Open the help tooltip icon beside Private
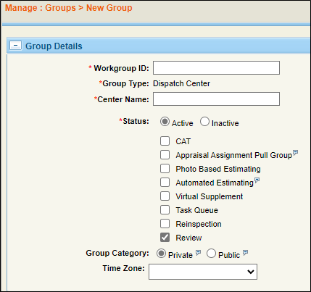Viewport: 311px width, 292px height. click(198, 253)
